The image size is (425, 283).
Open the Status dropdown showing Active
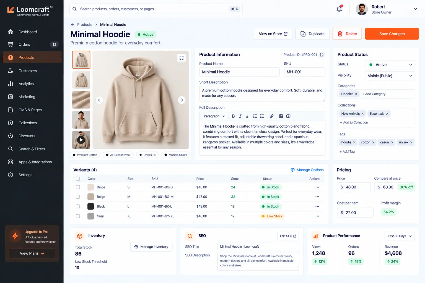(390, 65)
